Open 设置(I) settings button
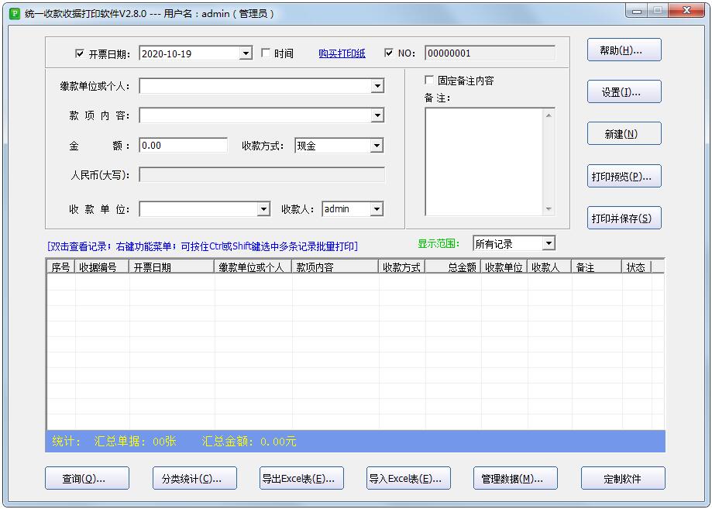712x509 pixels. tap(624, 92)
